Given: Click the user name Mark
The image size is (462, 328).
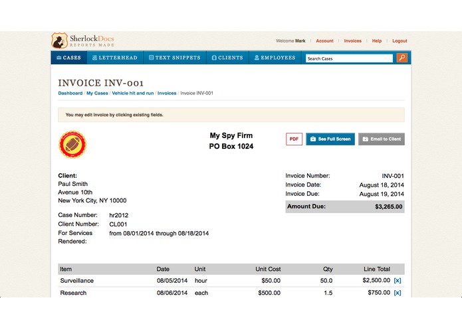Looking at the screenshot, I should (300, 41).
